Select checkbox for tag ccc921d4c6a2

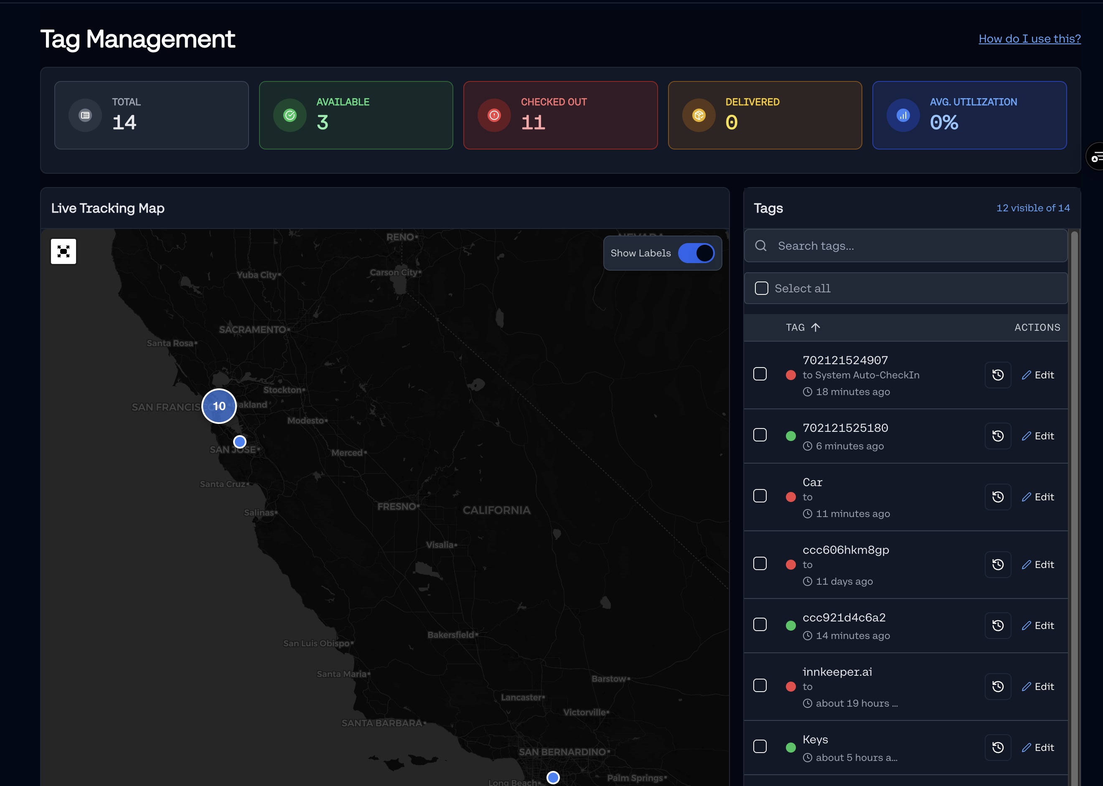[x=760, y=625]
